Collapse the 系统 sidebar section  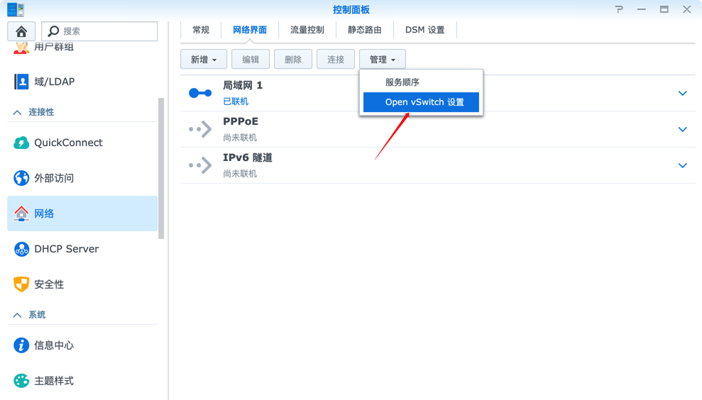tap(17, 315)
